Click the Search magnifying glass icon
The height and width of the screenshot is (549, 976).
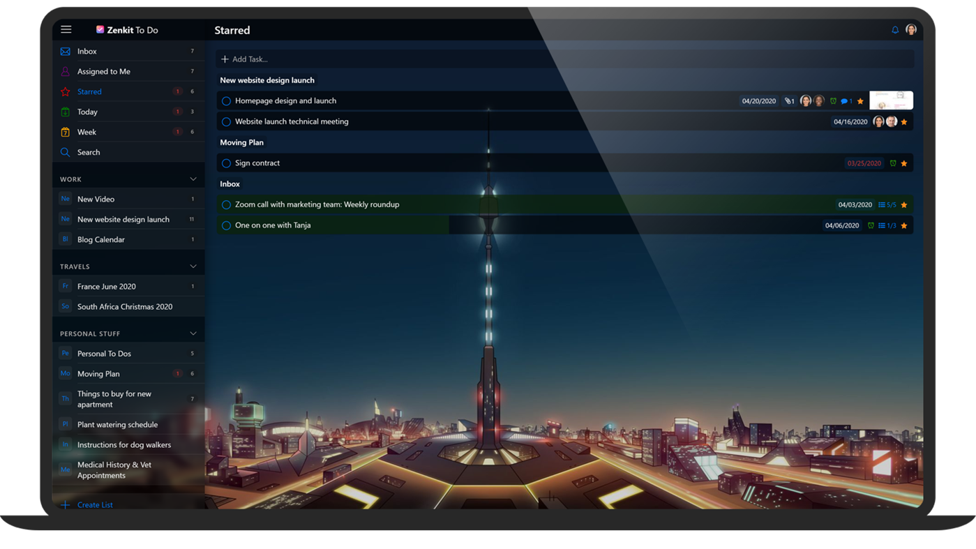pos(65,151)
